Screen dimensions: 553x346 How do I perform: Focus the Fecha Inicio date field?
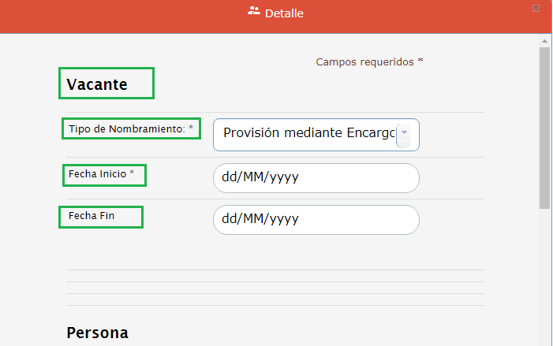point(316,178)
